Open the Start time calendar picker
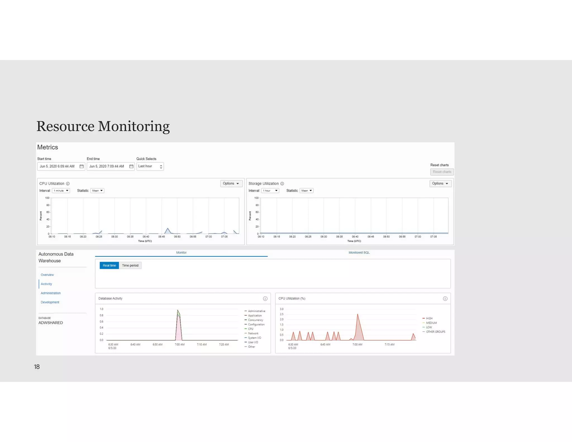Screen dimensions: 572x442 (x=82, y=166)
